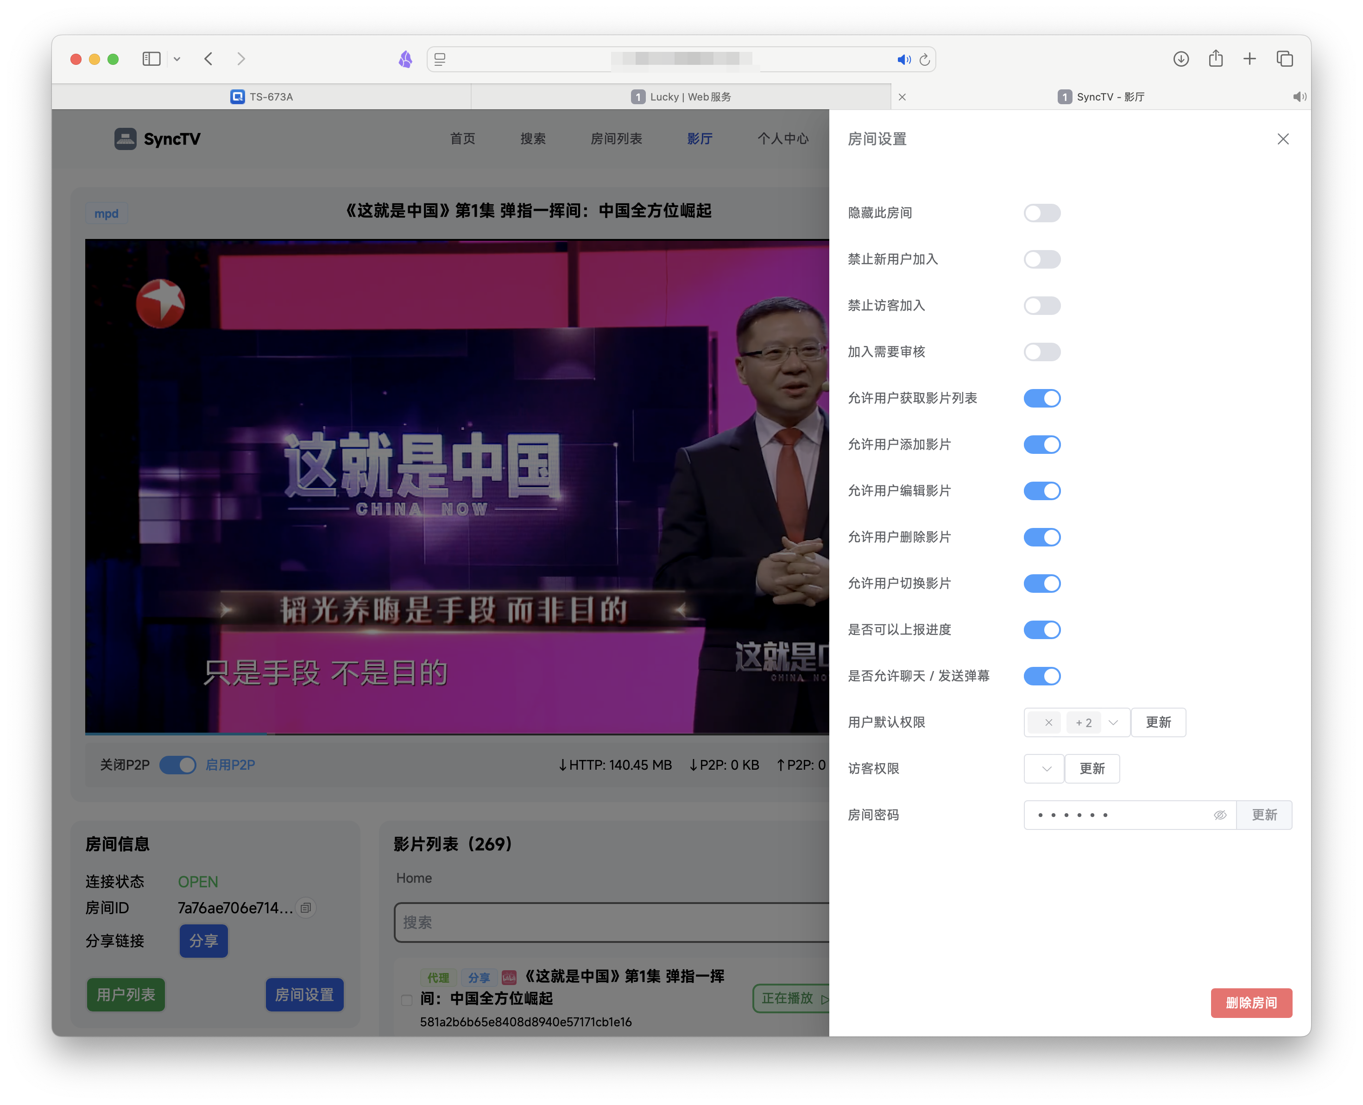
Task: Click the 代理 tag on first movie
Action: point(438,978)
